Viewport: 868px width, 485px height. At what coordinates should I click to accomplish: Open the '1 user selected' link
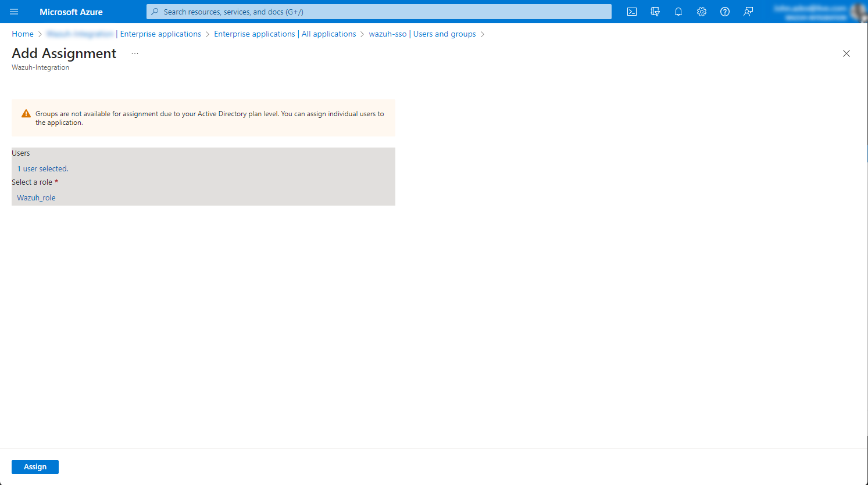pyautogui.click(x=42, y=169)
